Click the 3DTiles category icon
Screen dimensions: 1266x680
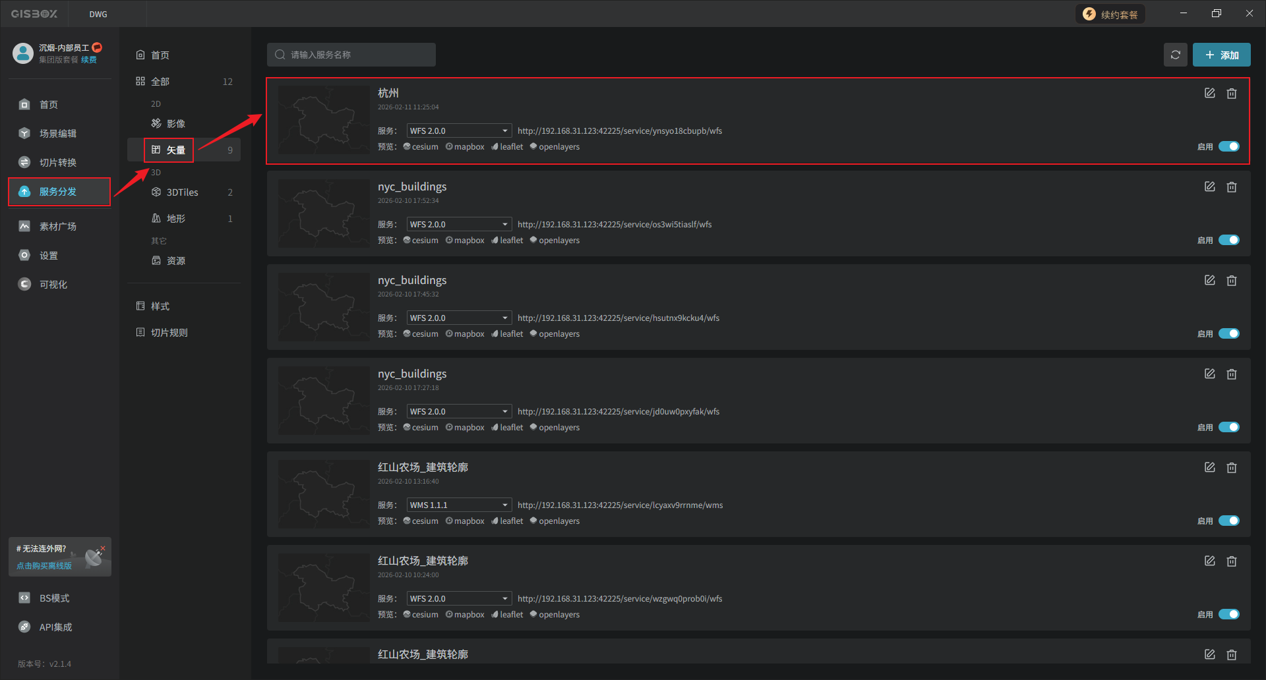tap(156, 192)
